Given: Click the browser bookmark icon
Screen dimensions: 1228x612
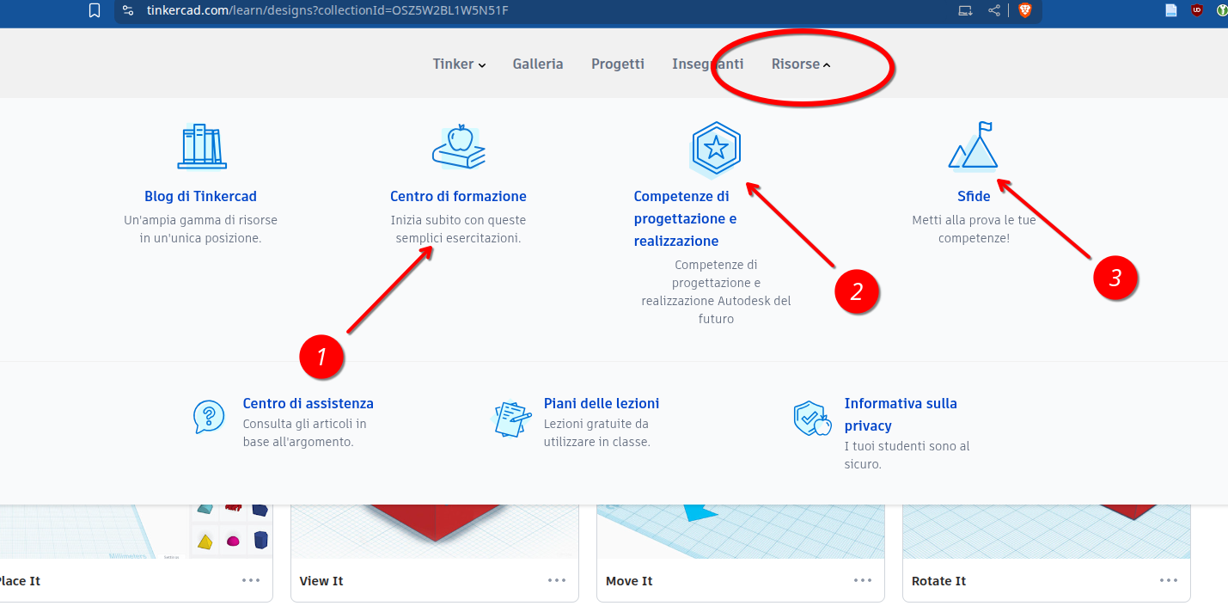Looking at the screenshot, I should (x=95, y=10).
